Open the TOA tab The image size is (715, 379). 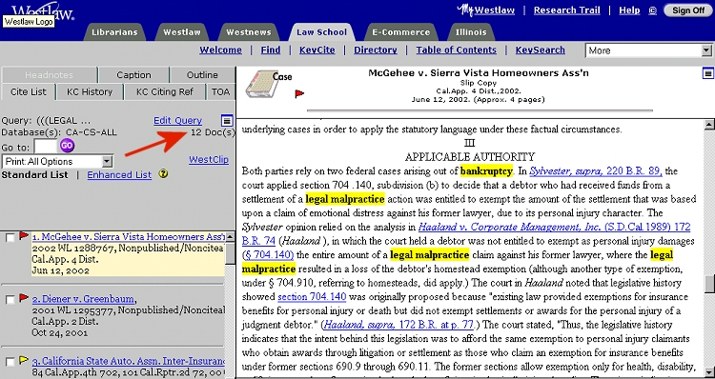pyautogui.click(x=220, y=91)
